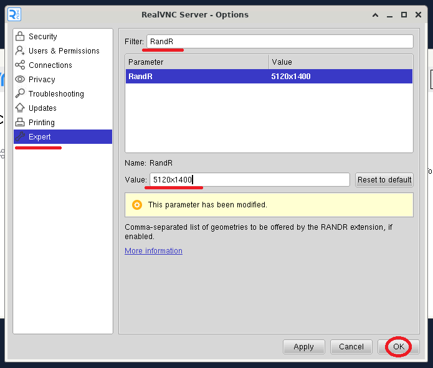Click the 'This parameter has been modified.' text

point(207,205)
